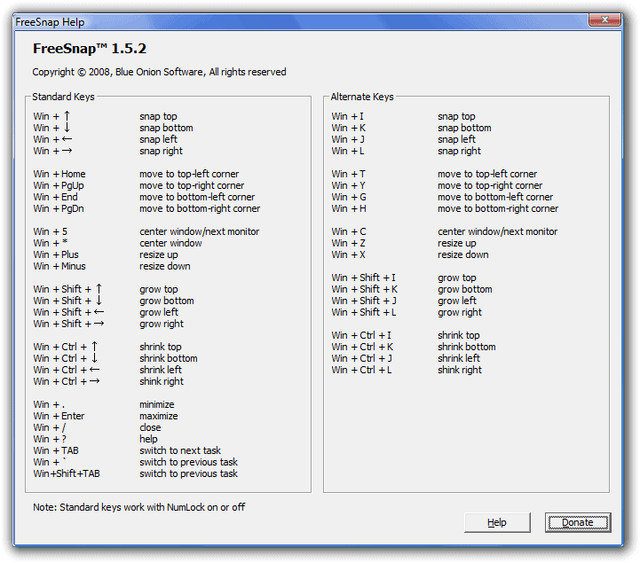
Task: Click the Win + Home shortcut text
Action: [59, 174]
